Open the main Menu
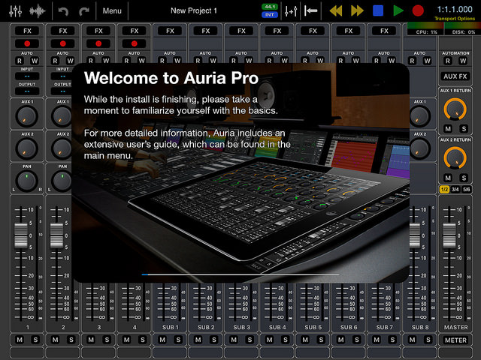Image resolution: width=481 pixels, height=360 pixels. (112, 11)
